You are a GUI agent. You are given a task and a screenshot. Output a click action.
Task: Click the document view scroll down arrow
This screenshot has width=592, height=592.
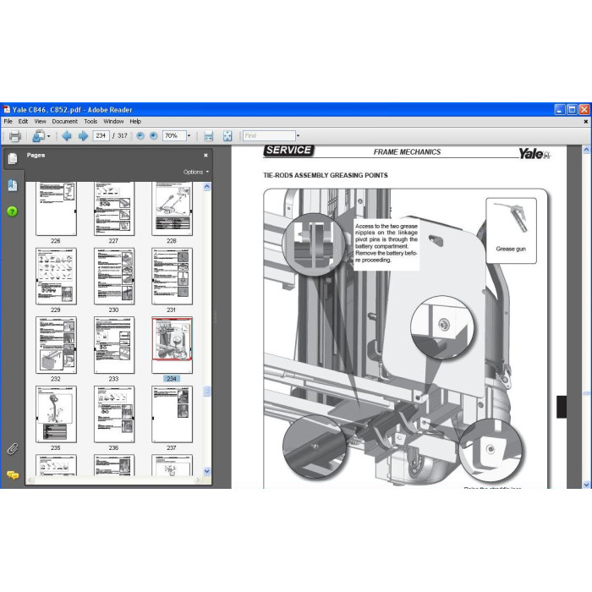tap(586, 485)
